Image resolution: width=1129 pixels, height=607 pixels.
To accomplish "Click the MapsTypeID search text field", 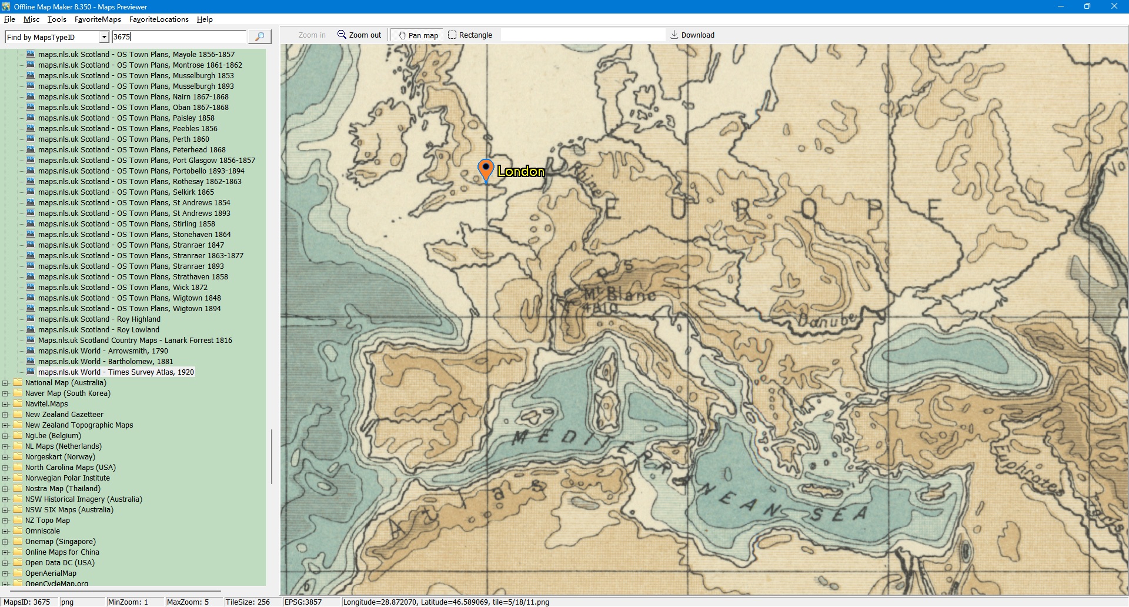I will tap(179, 37).
